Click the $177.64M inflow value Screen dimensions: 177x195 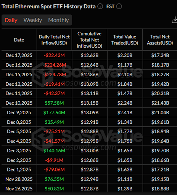coord(54,113)
